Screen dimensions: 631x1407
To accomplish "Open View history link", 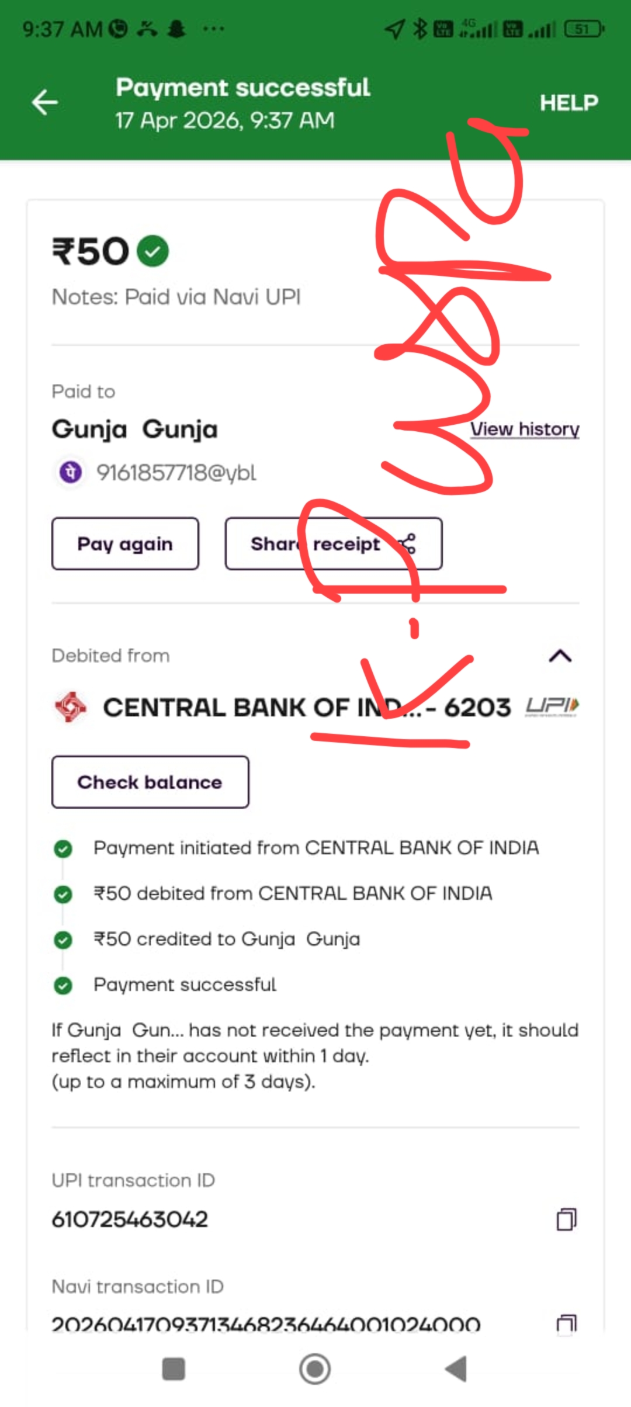I will pos(524,429).
